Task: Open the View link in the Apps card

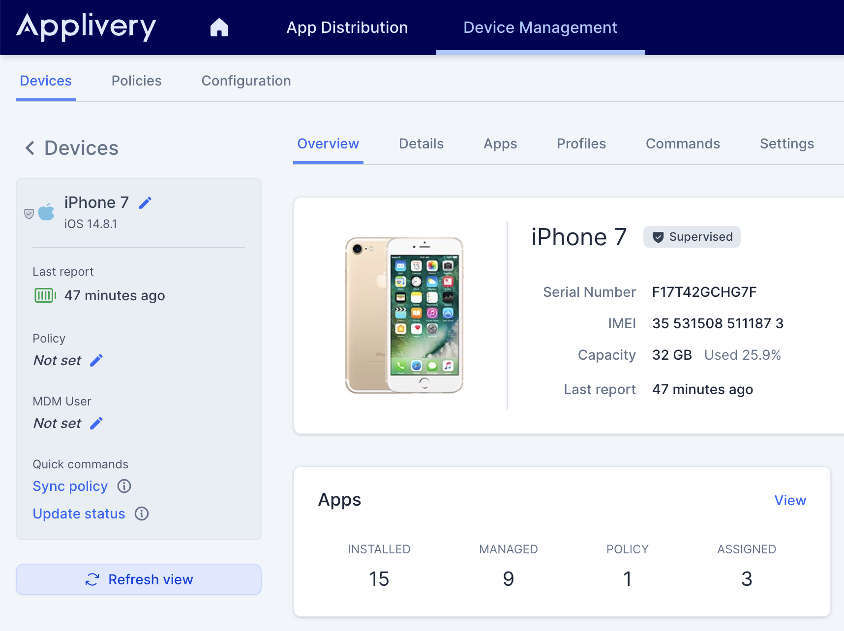Action: (x=790, y=500)
